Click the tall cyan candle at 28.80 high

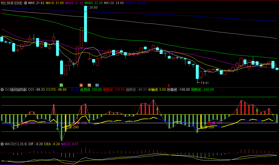86,24
